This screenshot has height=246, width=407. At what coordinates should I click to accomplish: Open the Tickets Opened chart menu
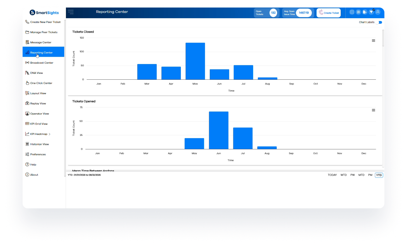coord(373,110)
